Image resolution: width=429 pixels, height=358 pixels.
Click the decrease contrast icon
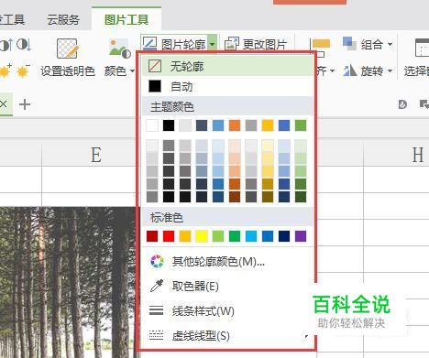point(24,45)
